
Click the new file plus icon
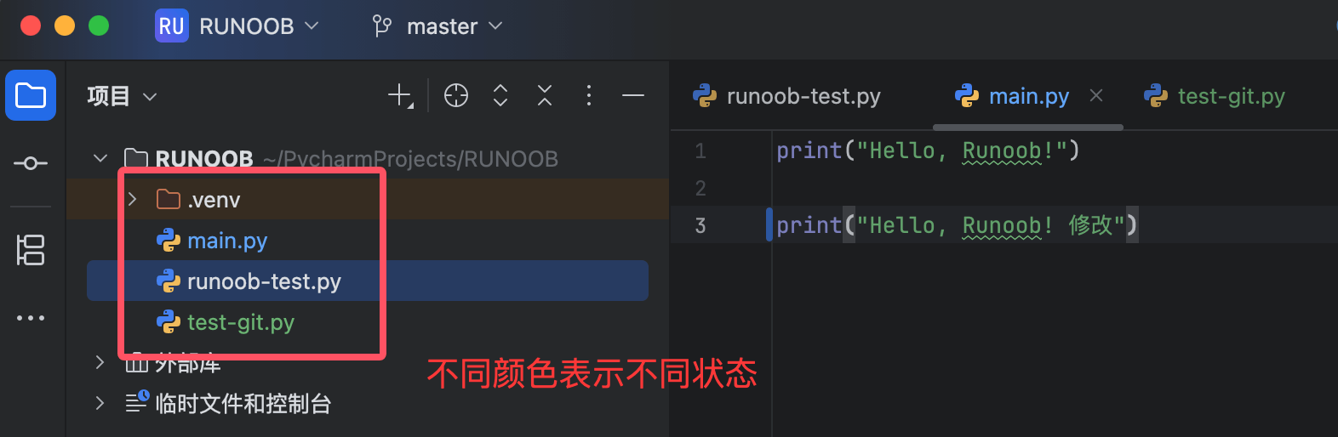click(400, 95)
